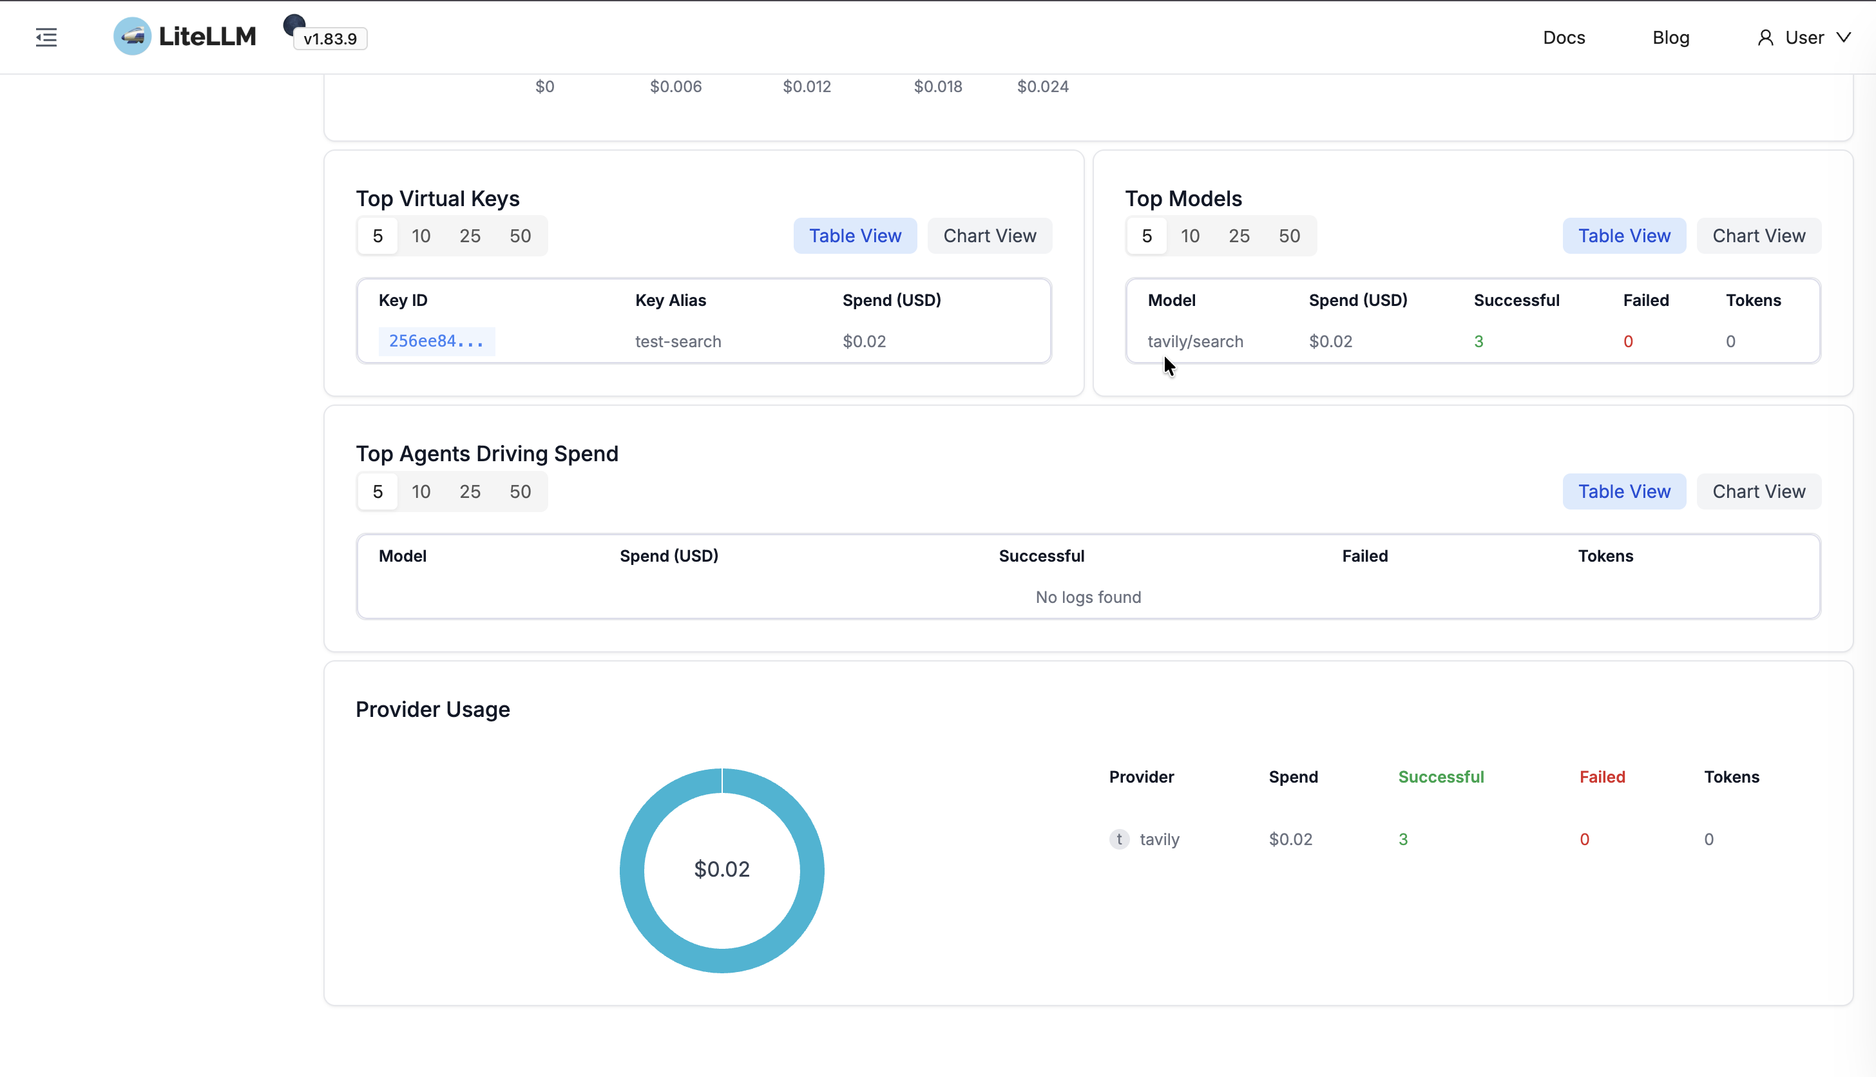The height and width of the screenshot is (1077, 1876).
Task: Switch Top Models to Chart View
Action: point(1758,236)
